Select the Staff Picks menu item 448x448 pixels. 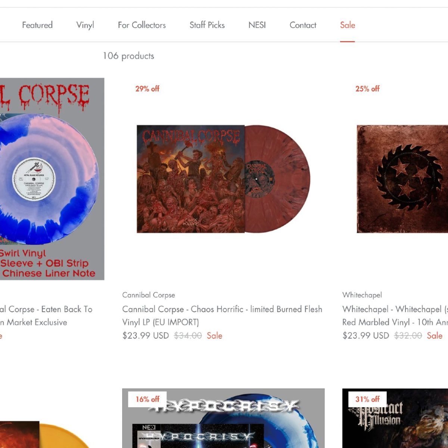coord(207,25)
